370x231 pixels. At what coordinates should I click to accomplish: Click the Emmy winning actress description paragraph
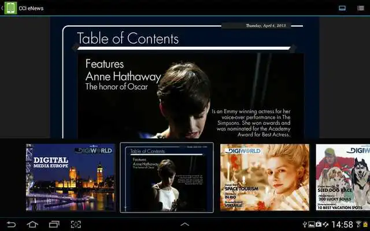(x=251, y=123)
